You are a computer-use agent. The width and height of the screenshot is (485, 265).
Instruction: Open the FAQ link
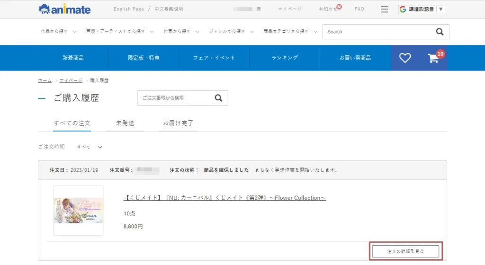359,9
